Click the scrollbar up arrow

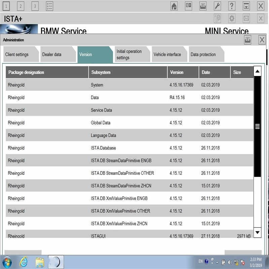click(258, 72)
